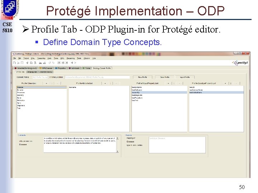Select hasCommonName in the DatatypeProperty list
The image size is (258, 193).
pos(216,90)
